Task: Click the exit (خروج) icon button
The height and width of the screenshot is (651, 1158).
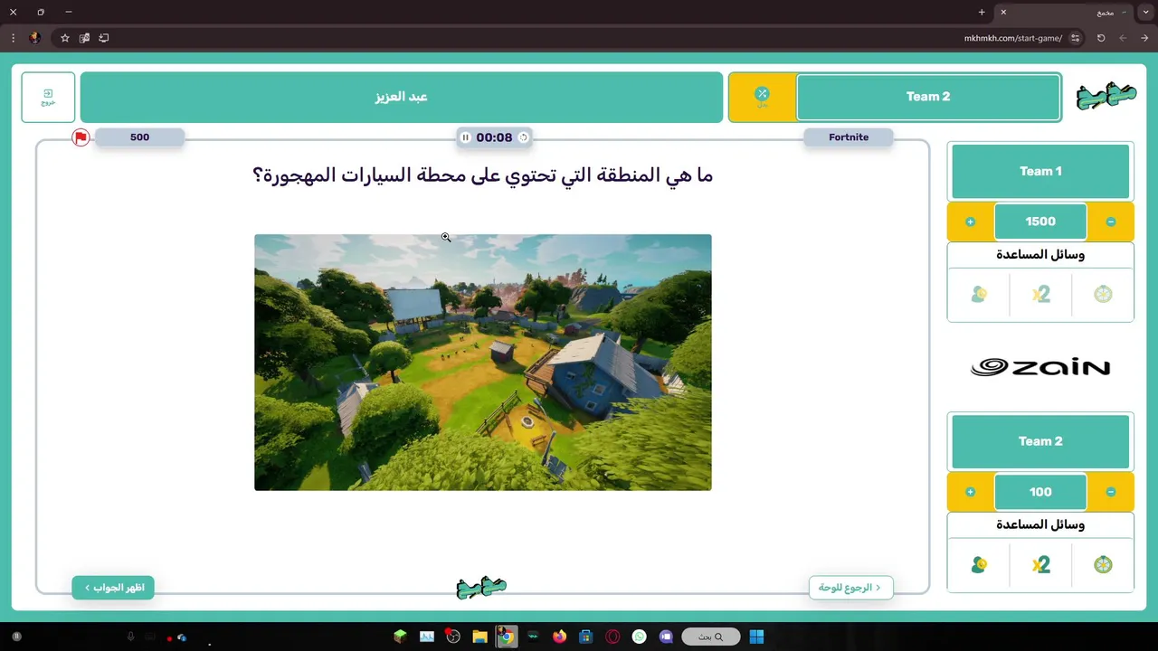Action: point(48,97)
